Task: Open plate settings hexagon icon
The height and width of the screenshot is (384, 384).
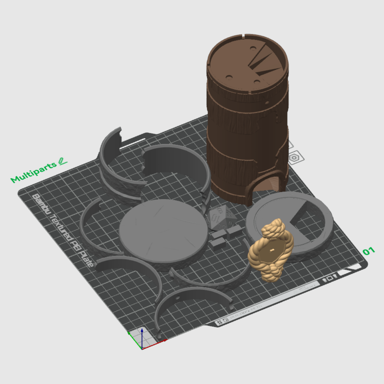Action: [x=294, y=158]
